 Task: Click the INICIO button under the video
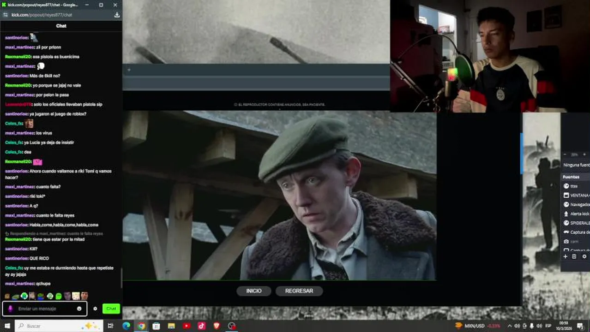[253, 291]
